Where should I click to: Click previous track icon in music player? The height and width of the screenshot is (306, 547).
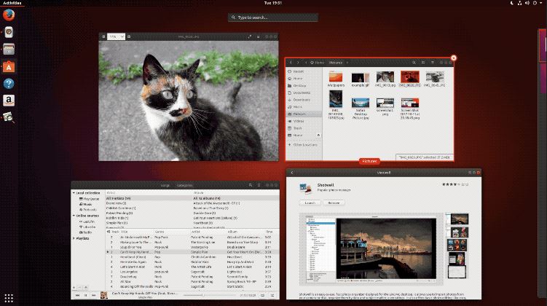pos(78,296)
